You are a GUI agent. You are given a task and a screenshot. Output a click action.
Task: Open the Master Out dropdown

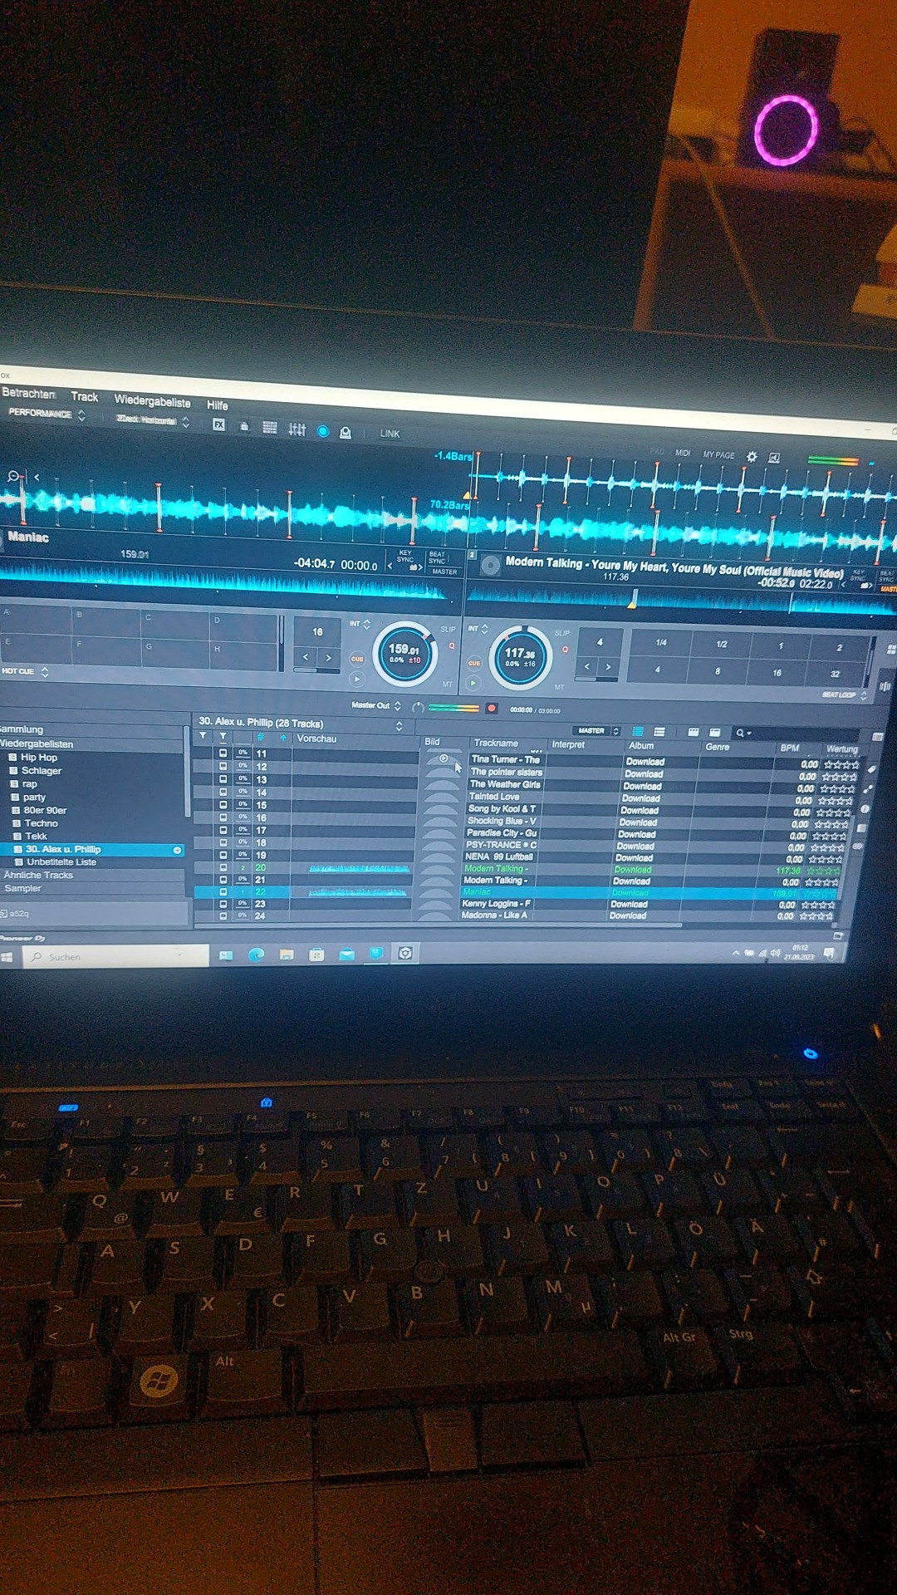(x=376, y=705)
